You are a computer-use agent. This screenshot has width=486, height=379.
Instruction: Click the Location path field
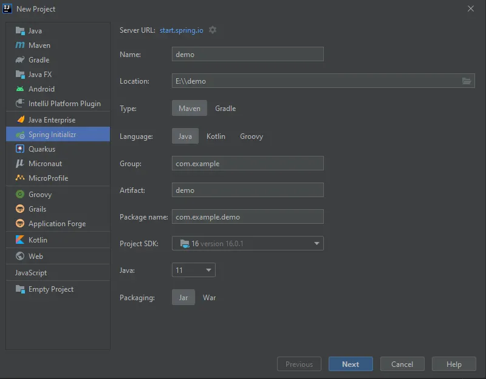323,81
